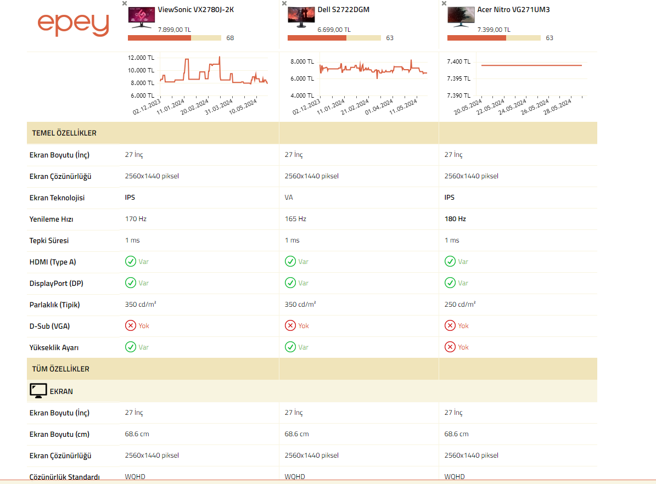This screenshot has width=656, height=484.
Task: Click the D-Sub (VGA) row label
Action: click(x=49, y=326)
